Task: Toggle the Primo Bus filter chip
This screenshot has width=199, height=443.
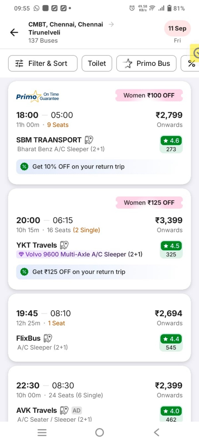Action: pos(146,64)
